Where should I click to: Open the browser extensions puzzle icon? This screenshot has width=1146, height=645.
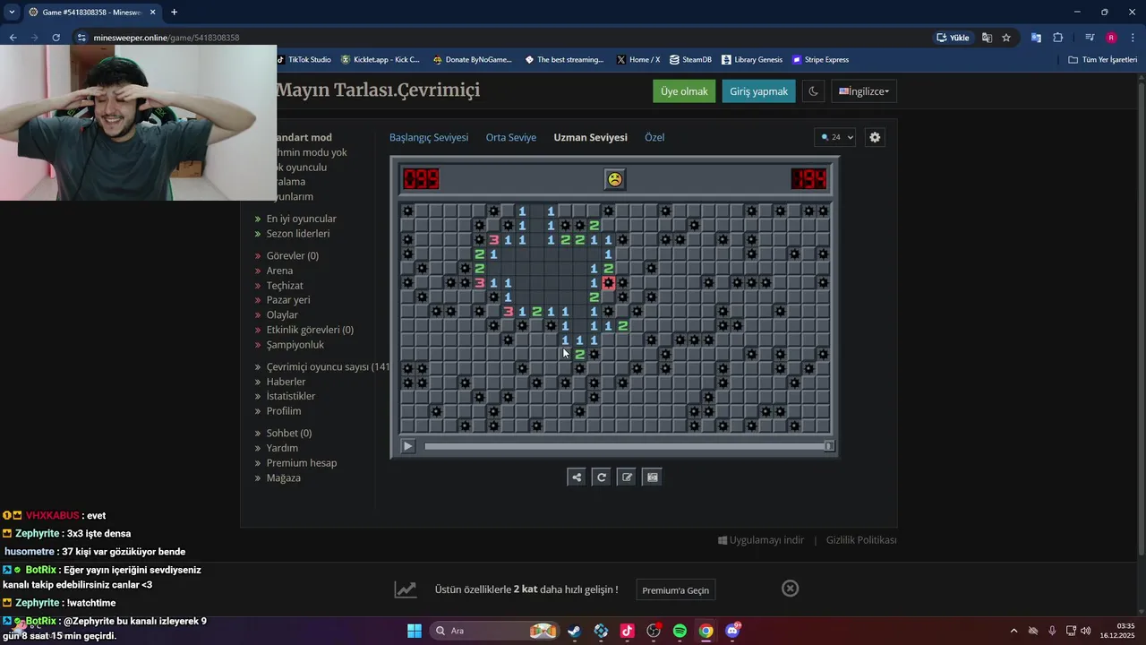[x=1057, y=38]
